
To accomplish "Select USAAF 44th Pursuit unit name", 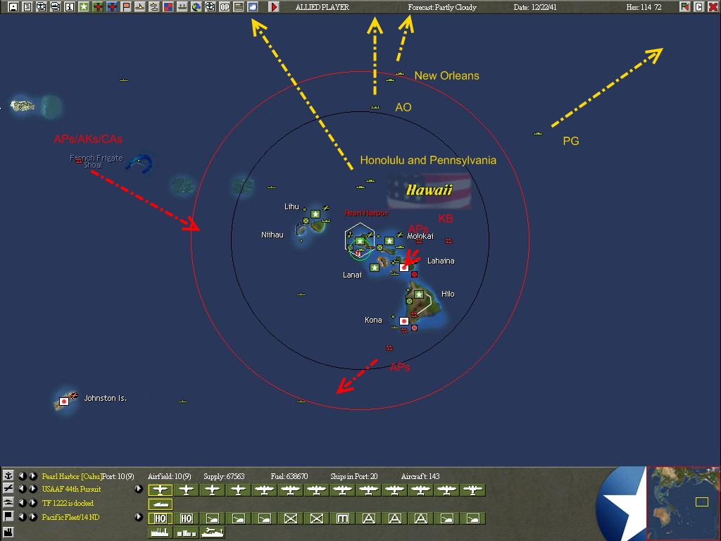I will tap(71, 489).
